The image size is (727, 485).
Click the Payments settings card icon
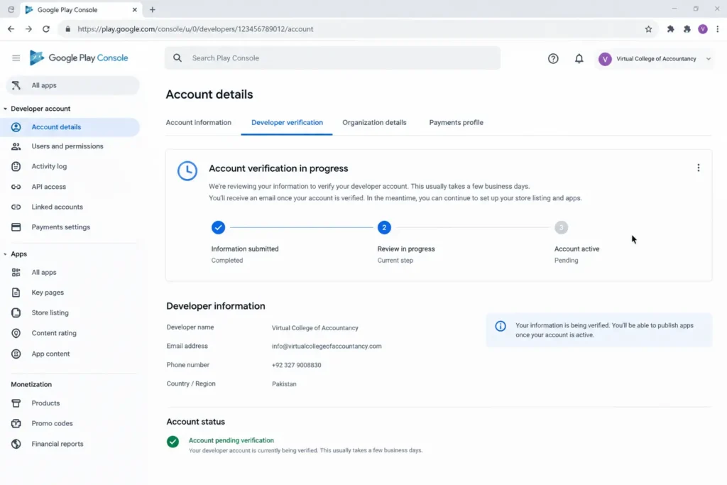click(16, 227)
